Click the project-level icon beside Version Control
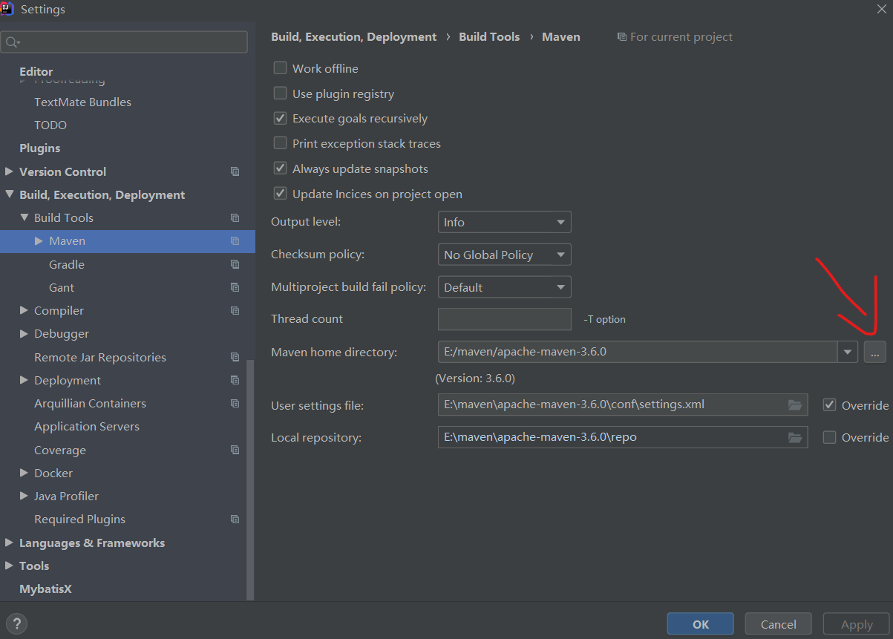893x639 pixels. coord(235,171)
